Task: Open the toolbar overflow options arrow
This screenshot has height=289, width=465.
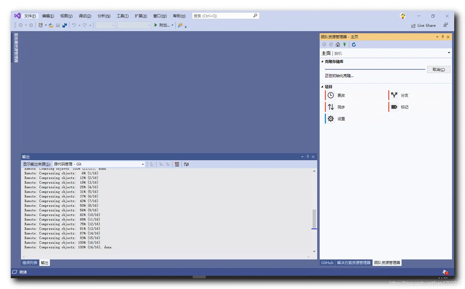Action: [x=186, y=26]
